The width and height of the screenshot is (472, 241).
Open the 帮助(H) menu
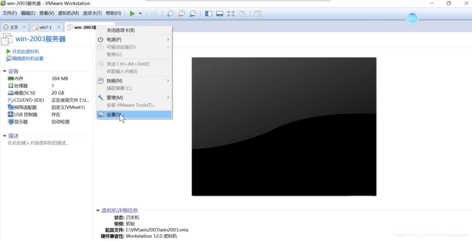(x=113, y=13)
